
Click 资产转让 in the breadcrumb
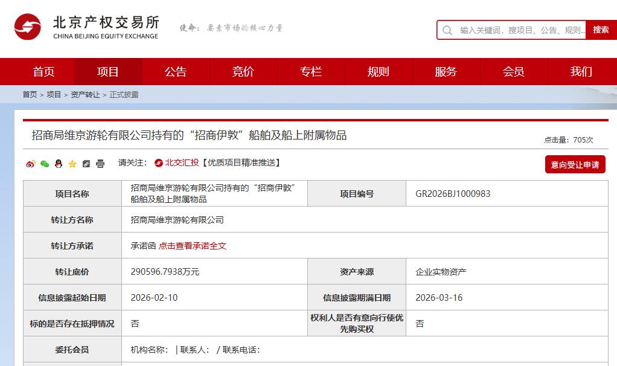(85, 95)
